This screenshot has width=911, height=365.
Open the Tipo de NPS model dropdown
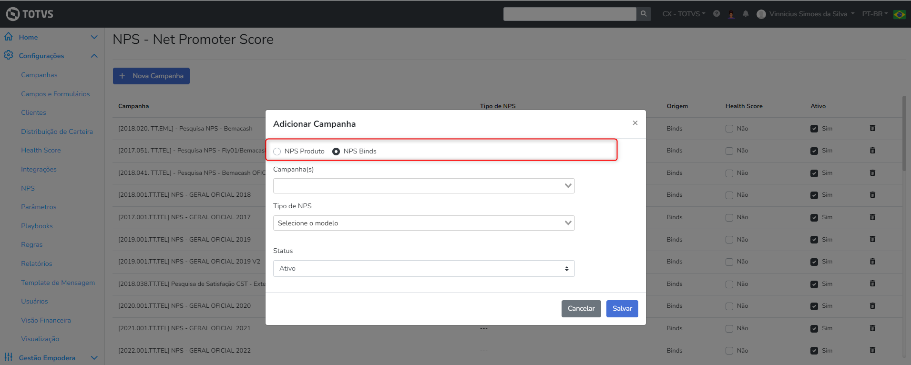point(424,223)
